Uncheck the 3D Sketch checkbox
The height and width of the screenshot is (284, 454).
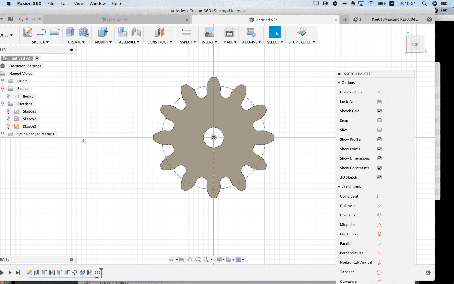click(380, 177)
